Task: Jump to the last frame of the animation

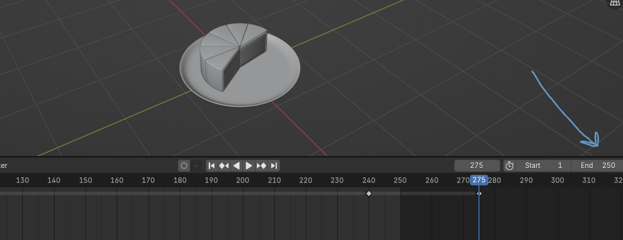Action: pos(274,165)
